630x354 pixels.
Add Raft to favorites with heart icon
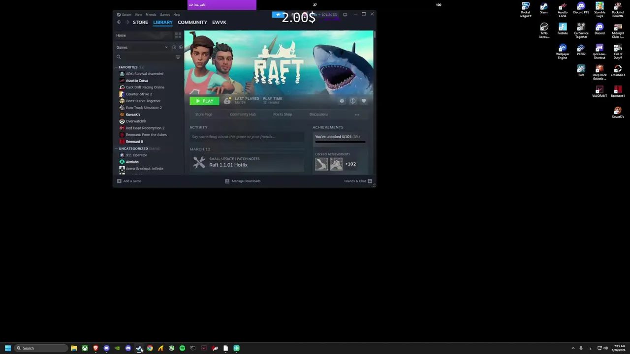[364, 101]
